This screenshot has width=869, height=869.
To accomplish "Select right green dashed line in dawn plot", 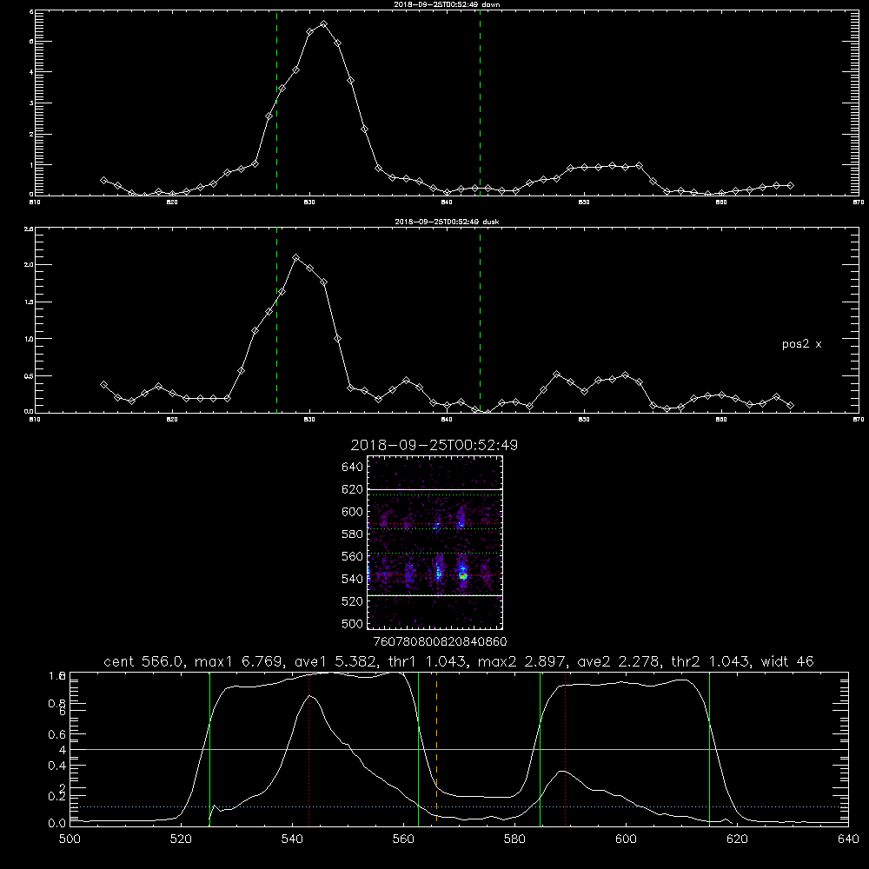I will (480, 103).
